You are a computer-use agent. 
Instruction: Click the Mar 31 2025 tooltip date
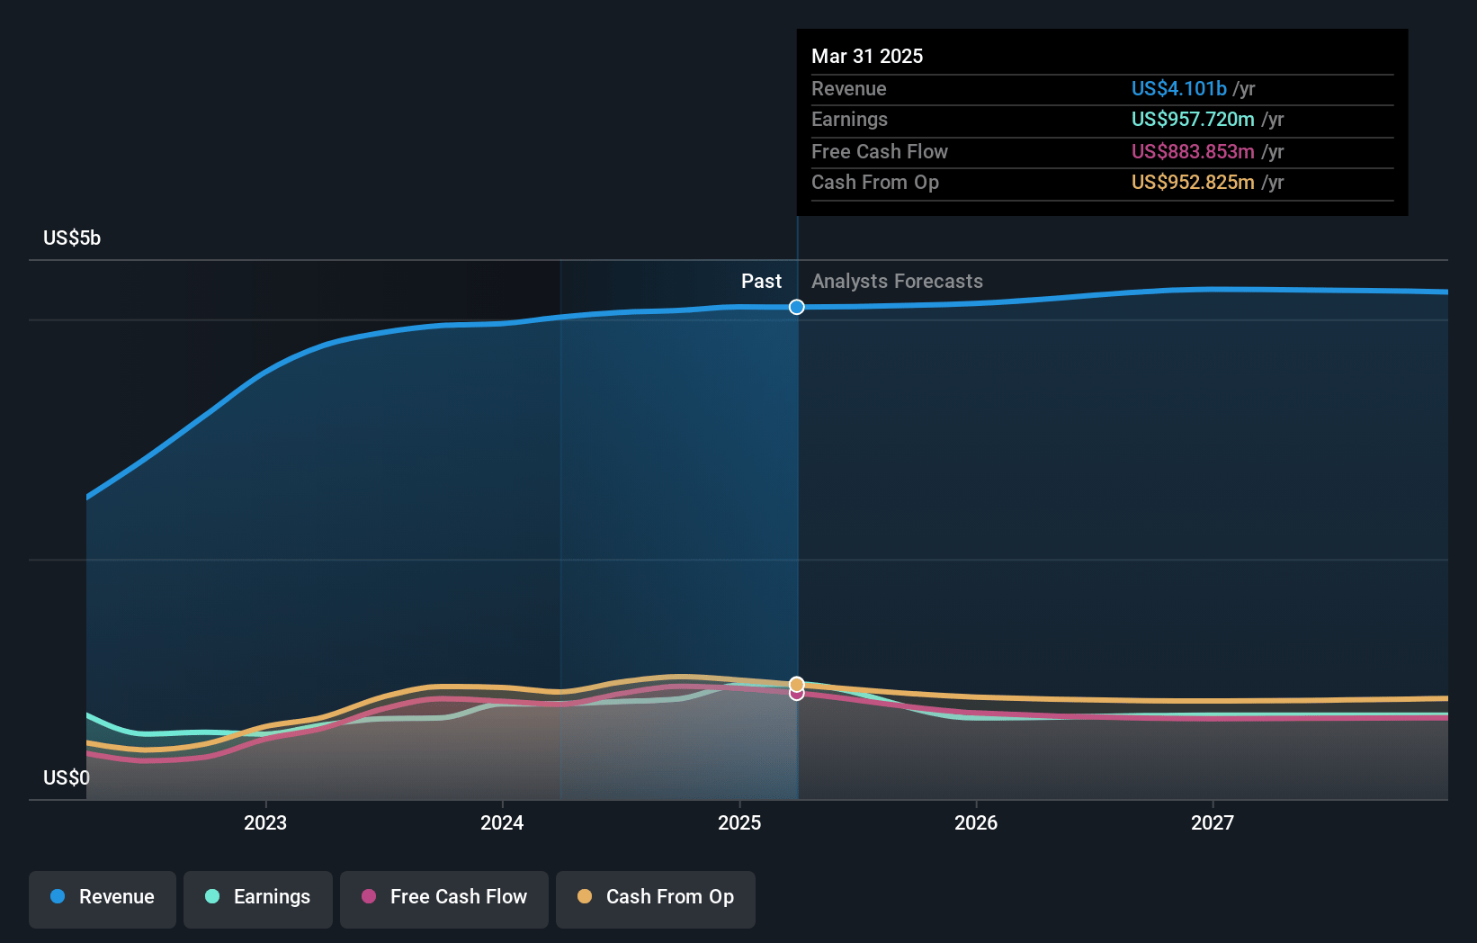click(x=867, y=56)
